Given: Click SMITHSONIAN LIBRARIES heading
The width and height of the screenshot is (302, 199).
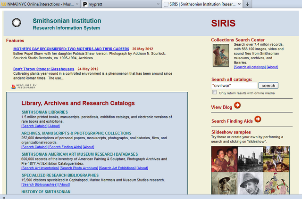Looking at the screenshot, I should click(45, 112).
